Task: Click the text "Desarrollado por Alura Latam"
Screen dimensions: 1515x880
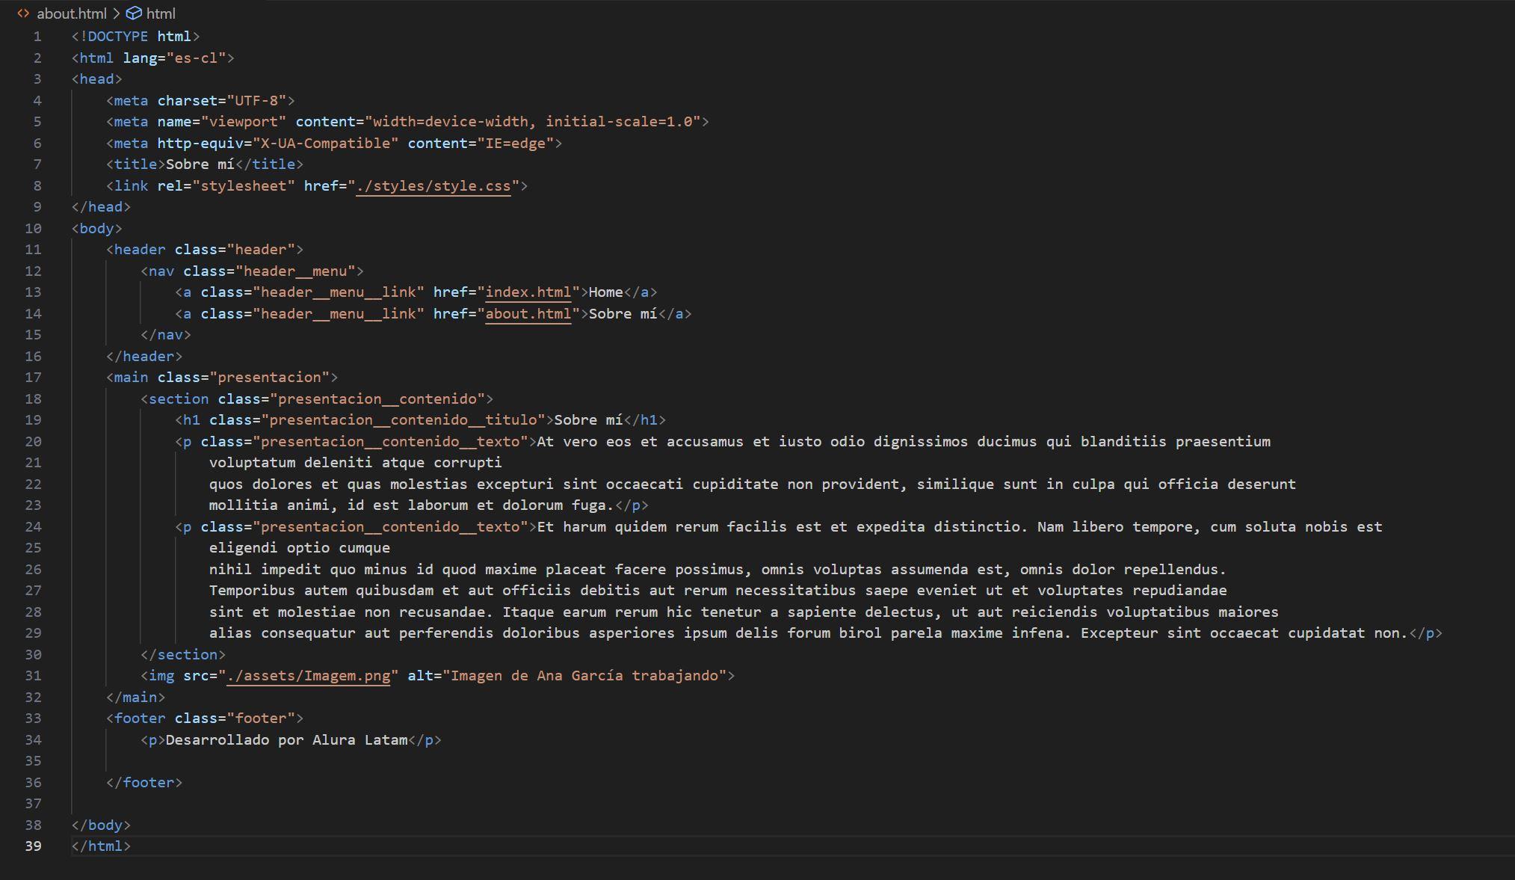Action: pos(286,740)
